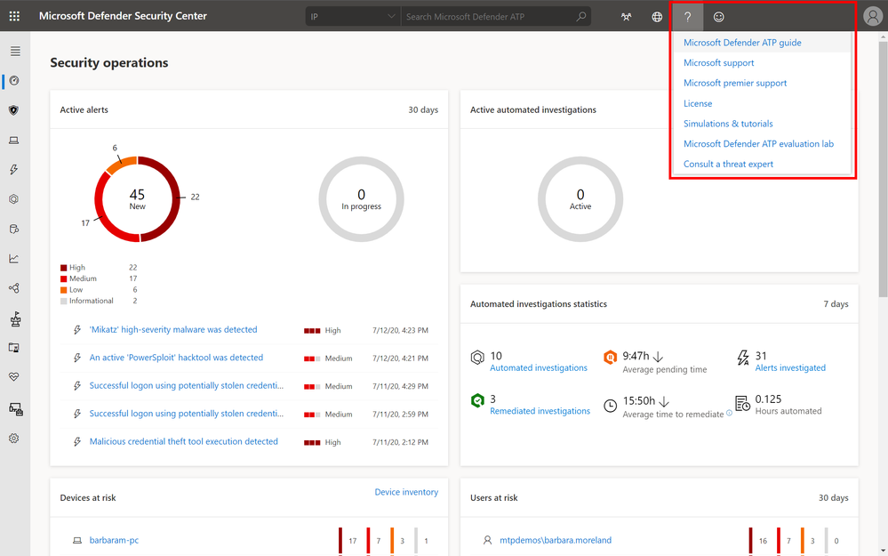This screenshot has height=556, width=888.
Task: Open user mtpdemos\barbara.moreland
Action: [x=555, y=540]
